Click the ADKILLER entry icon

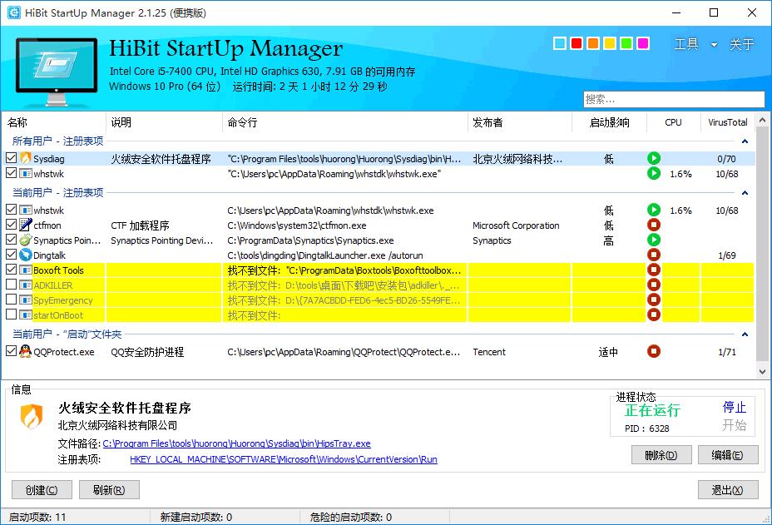tap(25, 285)
